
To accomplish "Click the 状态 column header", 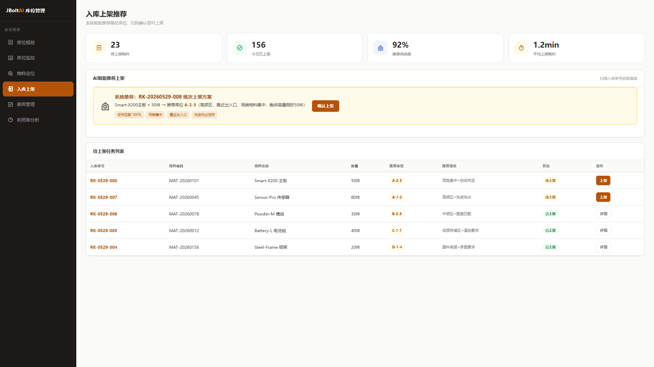I will tap(546, 166).
